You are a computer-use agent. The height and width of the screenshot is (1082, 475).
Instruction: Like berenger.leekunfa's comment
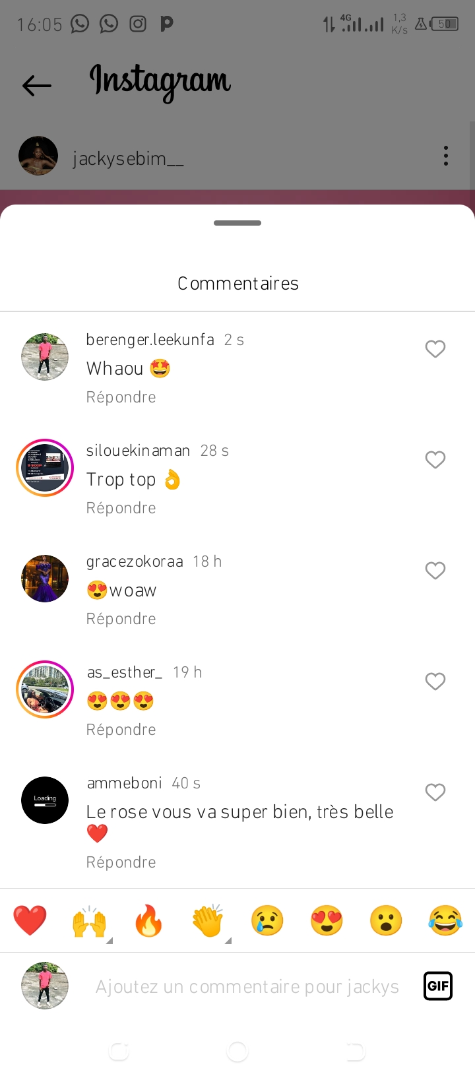point(435,349)
